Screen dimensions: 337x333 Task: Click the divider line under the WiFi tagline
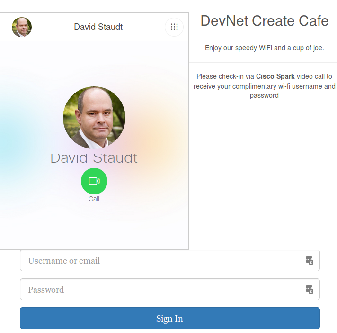tap(263, 63)
